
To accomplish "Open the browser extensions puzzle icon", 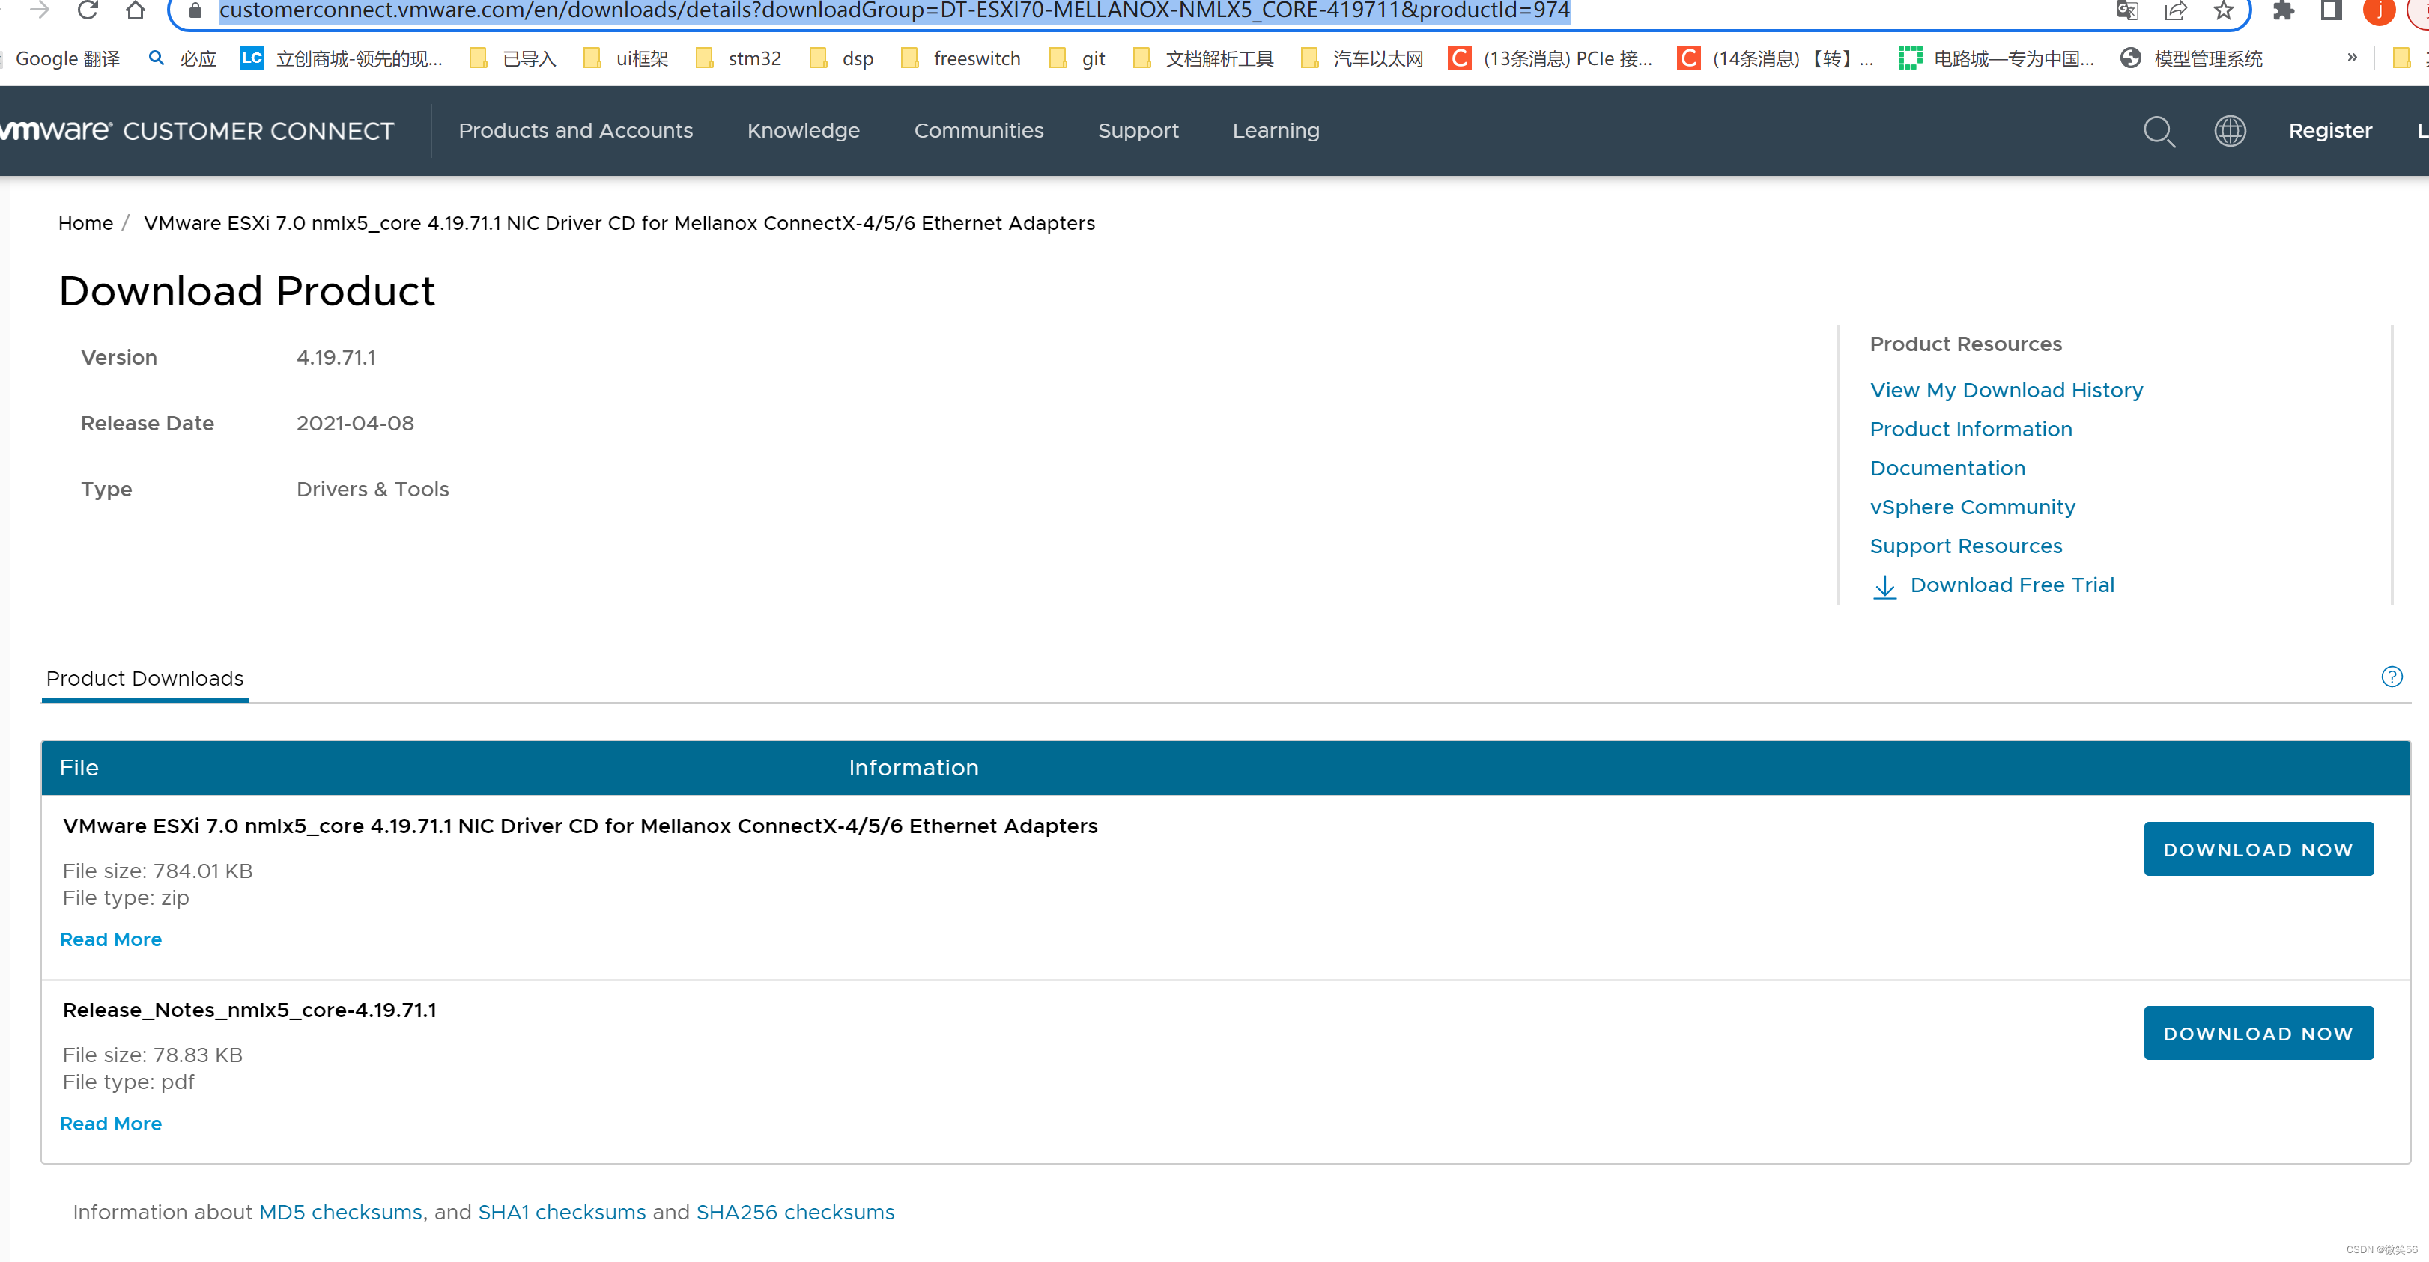I will (2282, 10).
